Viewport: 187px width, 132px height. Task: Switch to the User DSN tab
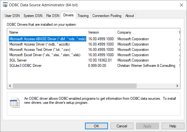click(12, 16)
